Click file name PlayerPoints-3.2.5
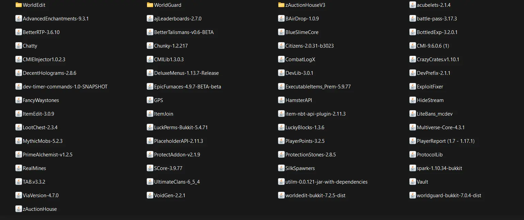Image resolution: width=524 pixels, height=220 pixels. (305, 141)
